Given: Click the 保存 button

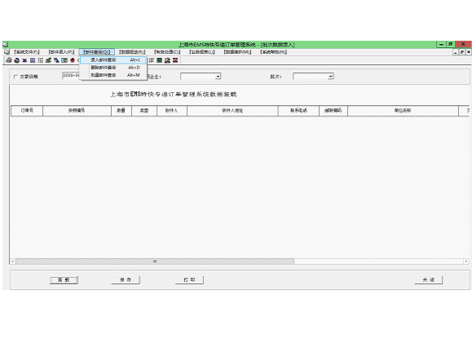Looking at the screenshot, I should [x=126, y=279].
